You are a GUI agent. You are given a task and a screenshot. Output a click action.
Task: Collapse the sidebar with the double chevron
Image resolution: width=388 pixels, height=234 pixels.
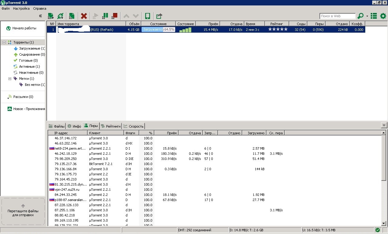pos(40,16)
